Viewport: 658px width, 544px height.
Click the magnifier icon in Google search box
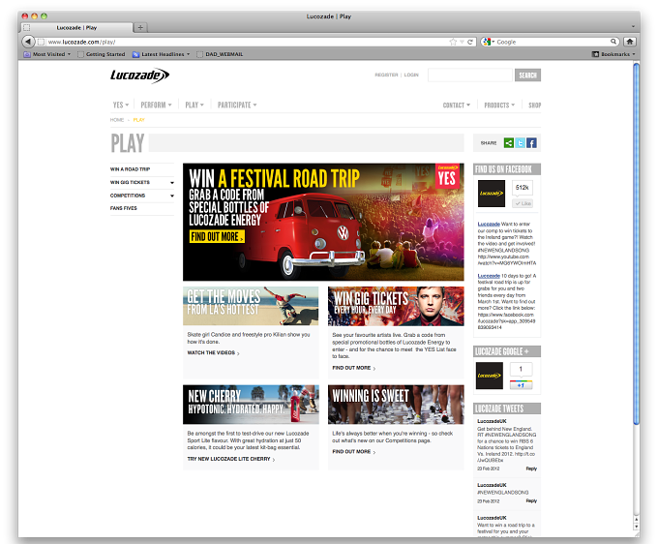613,42
